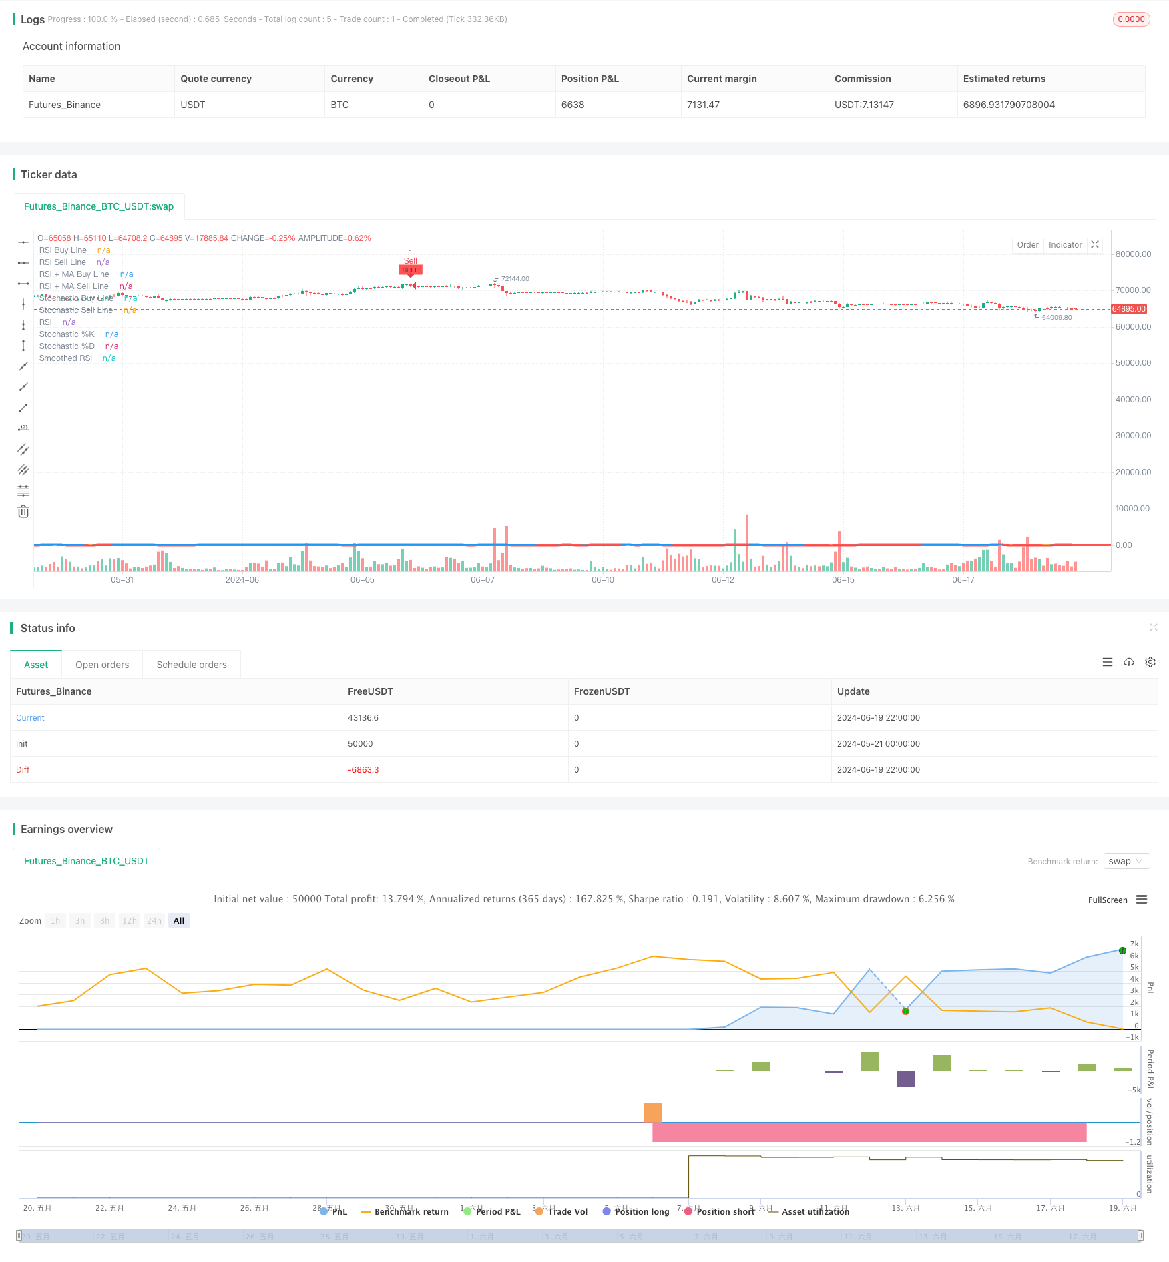This screenshot has width=1169, height=1262.
Task: Open Status info settings gear
Action: [1150, 662]
